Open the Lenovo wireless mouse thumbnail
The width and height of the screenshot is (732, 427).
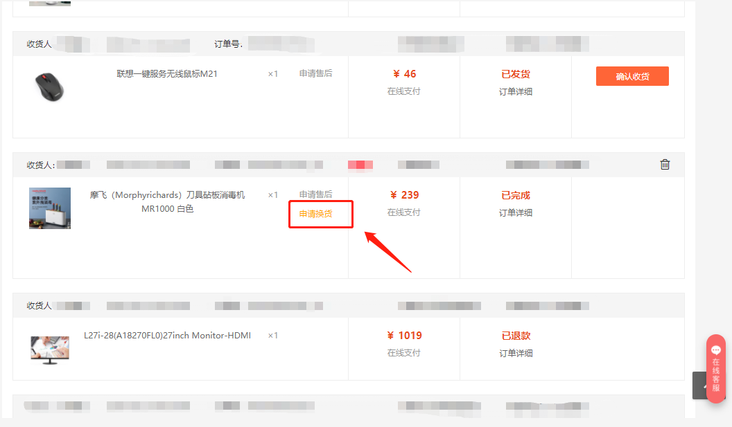coord(49,87)
